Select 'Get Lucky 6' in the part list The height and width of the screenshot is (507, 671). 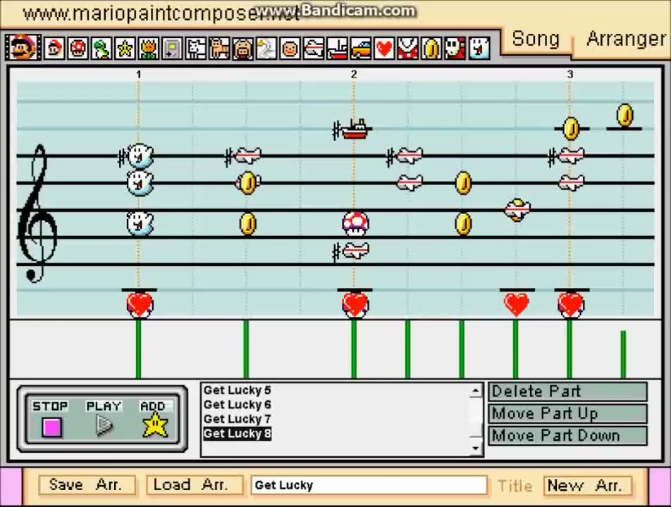pyautogui.click(x=237, y=405)
